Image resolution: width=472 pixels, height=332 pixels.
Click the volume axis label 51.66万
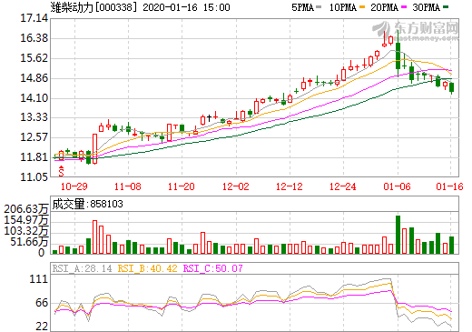click(x=29, y=242)
